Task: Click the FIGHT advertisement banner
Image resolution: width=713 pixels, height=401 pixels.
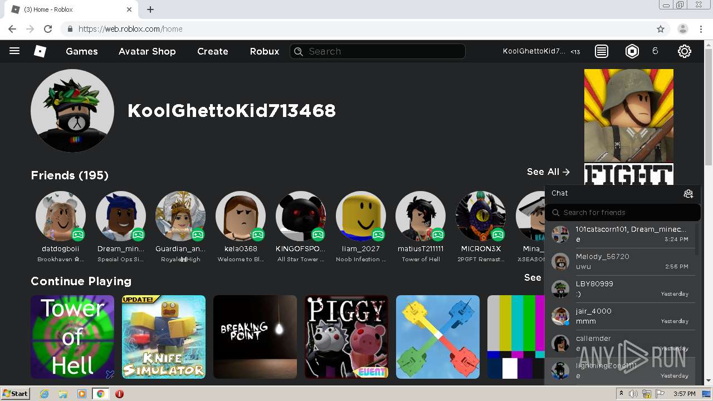Action: point(629,127)
